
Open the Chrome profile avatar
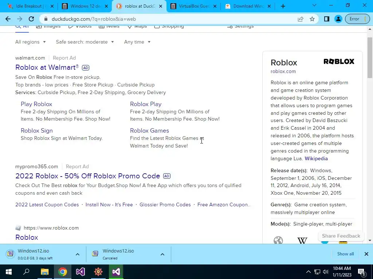coord(338,19)
